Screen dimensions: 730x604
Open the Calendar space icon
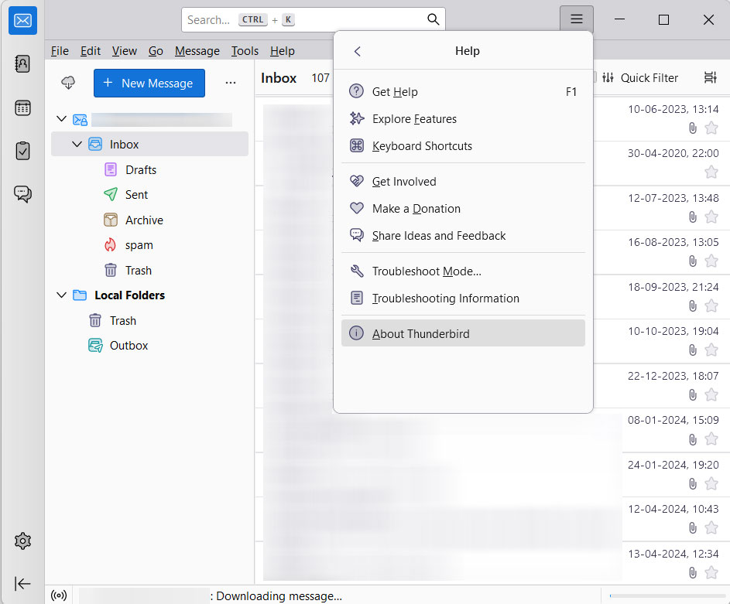(22, 107)
